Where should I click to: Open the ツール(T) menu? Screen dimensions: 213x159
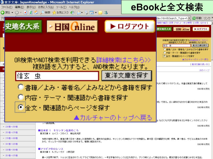(x=61, y=7)
